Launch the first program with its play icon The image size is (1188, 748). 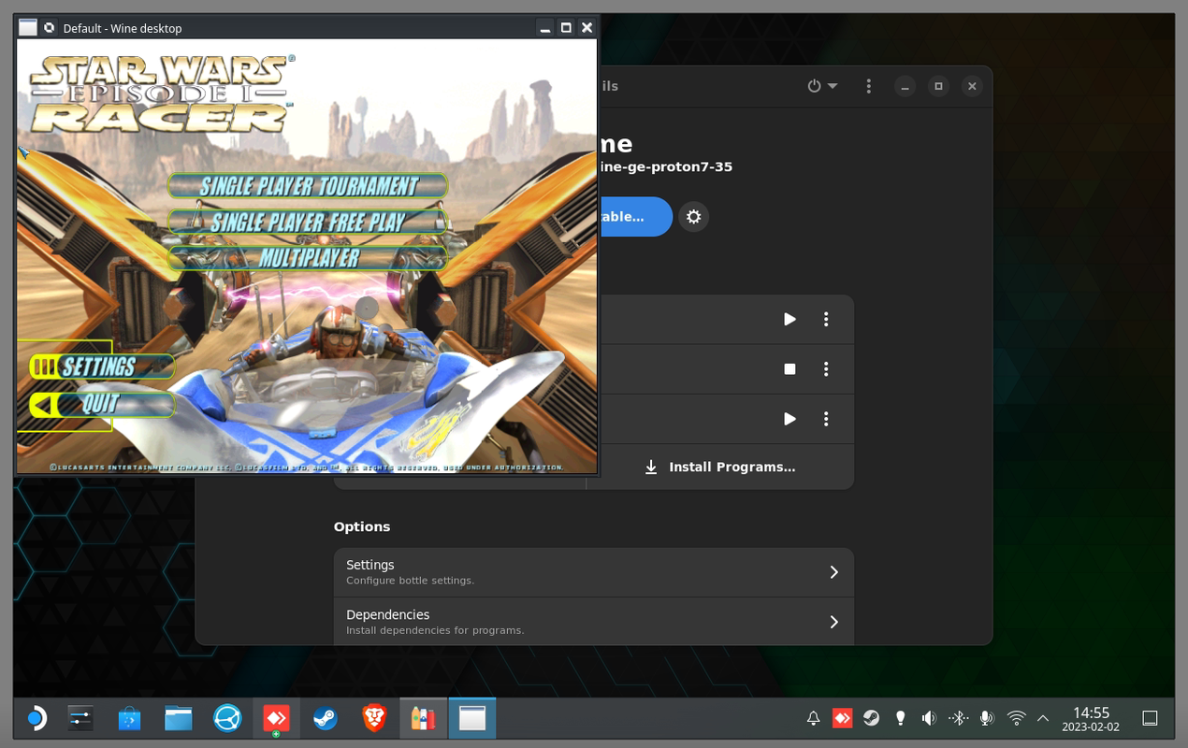tap(790, 320)
